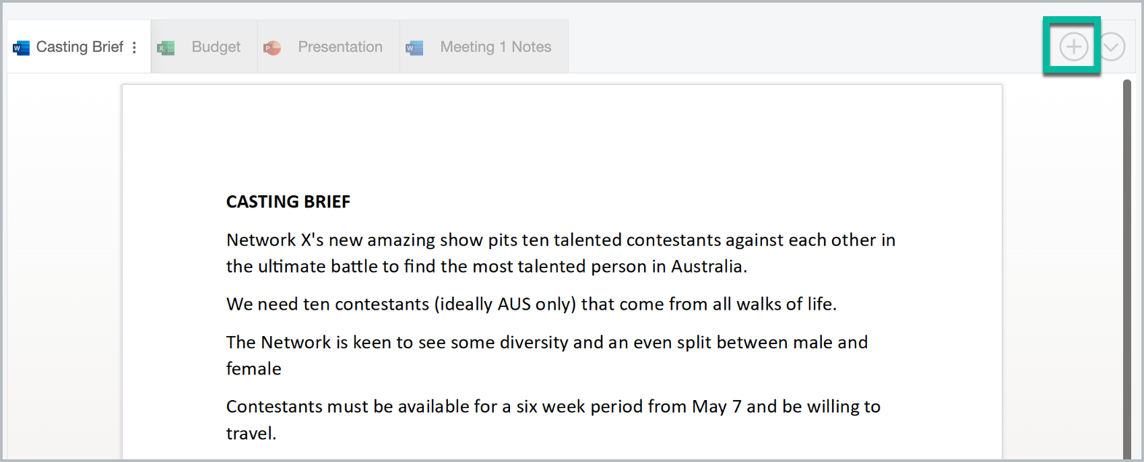Screen dimensions: 1144x462
Task: Click the paragraph starting "Network X's new amazing"
Action: (561, 253)
